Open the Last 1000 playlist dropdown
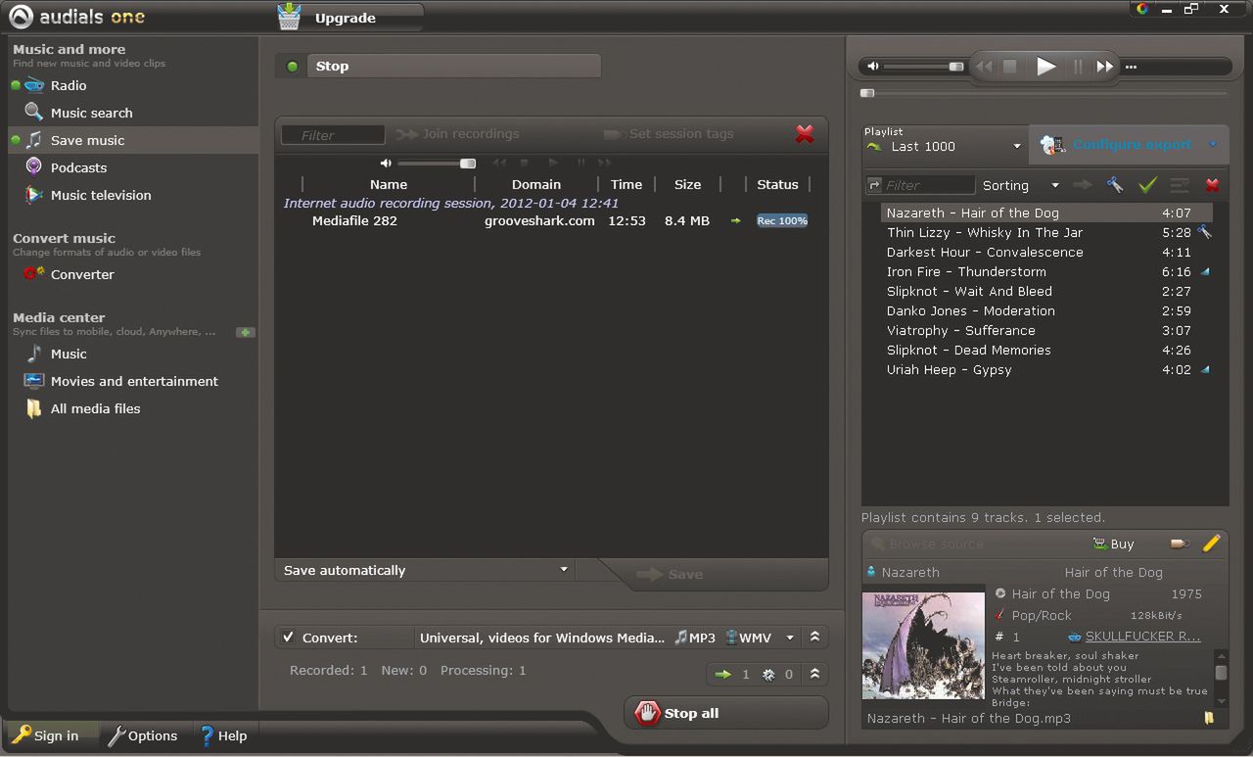Image resolution: width=1253 pixels, height=757 pixels. (944, 146)
